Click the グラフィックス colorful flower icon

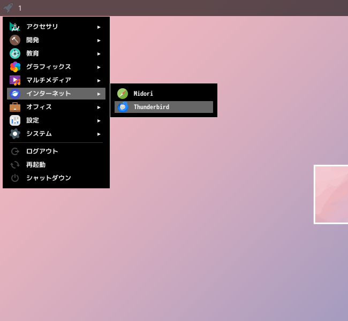click(x=15, y=67)
